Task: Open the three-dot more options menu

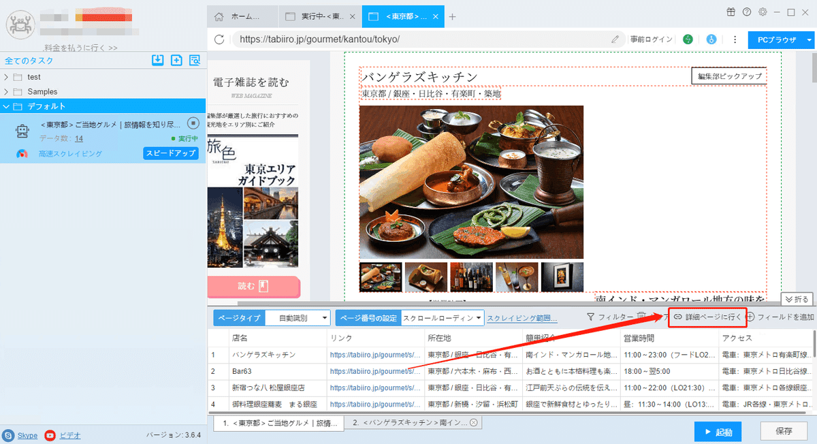Action: pyautogui.click(x=735, y=39)
